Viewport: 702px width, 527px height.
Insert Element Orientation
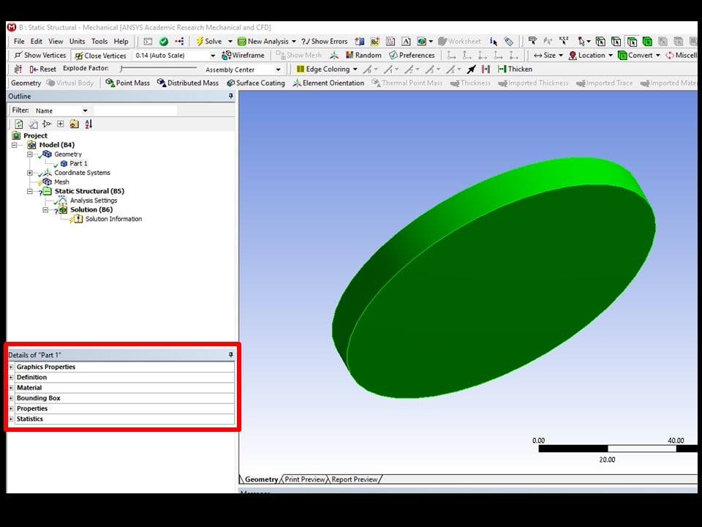pyautogui.click(x=328, y=83)
